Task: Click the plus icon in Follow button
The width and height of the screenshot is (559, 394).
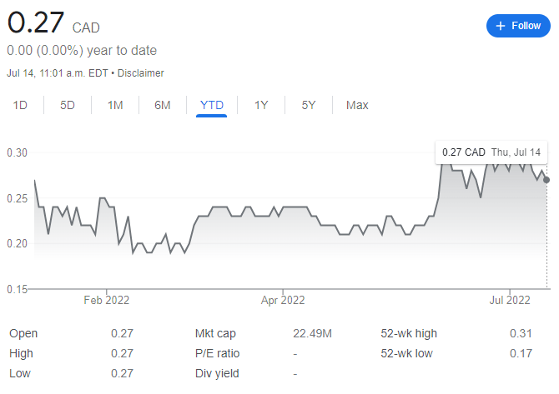Action: [x=500, y=26]
